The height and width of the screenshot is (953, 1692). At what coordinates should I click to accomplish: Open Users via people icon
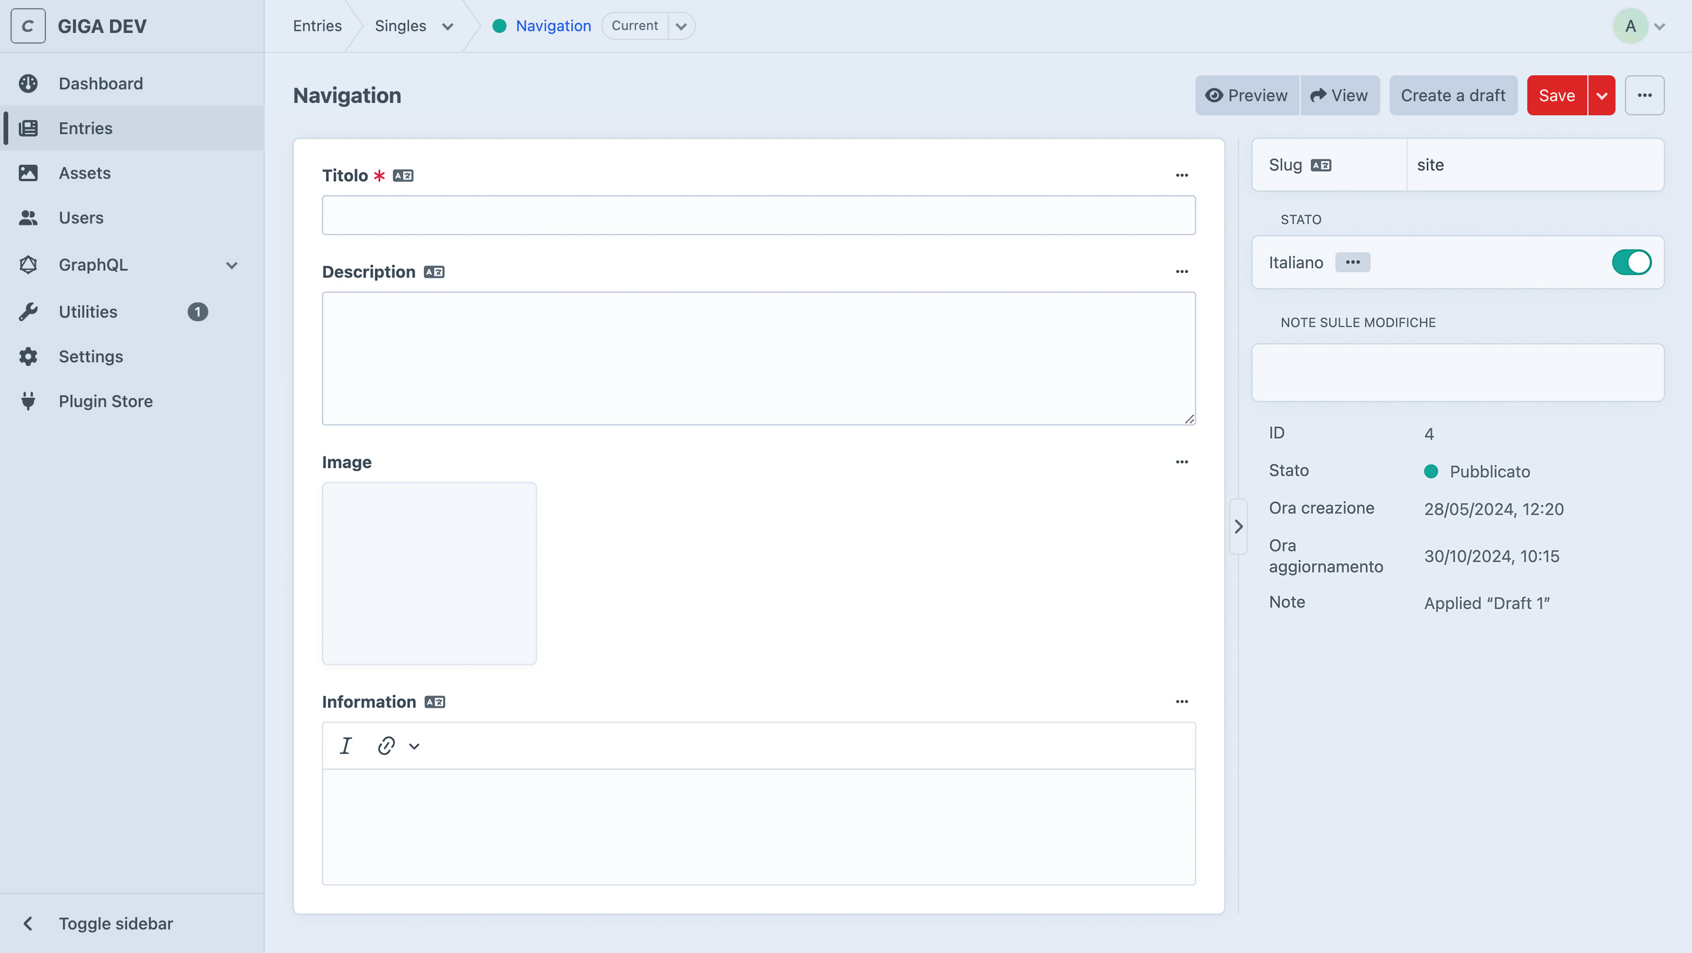(x=28, y=218)
